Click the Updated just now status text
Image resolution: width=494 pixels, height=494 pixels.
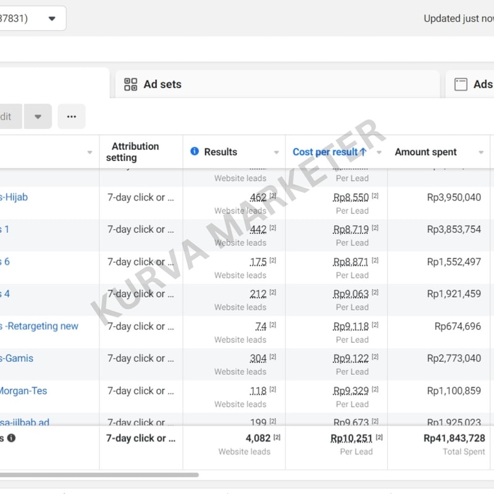pyautogui.click(x=459, y=19)
